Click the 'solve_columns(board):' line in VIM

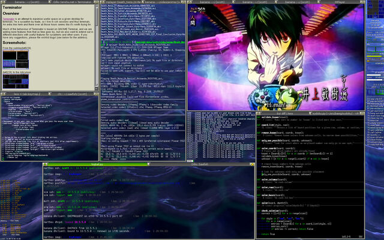click(x=271, y=179)
